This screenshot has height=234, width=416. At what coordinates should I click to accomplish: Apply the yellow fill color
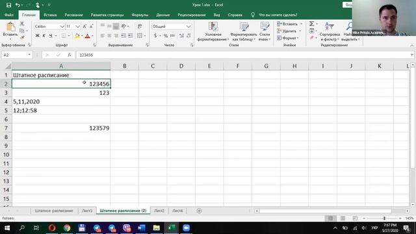coord(77,36)
